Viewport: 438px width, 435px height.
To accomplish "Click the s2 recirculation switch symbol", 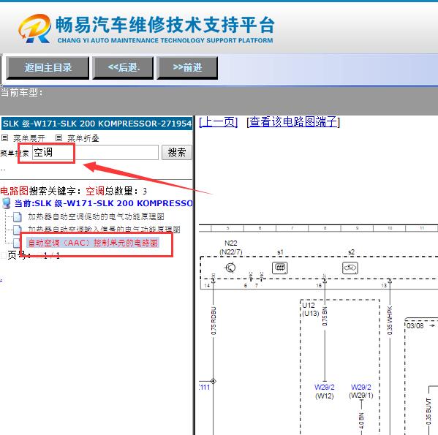I will [x=350, y=268].
